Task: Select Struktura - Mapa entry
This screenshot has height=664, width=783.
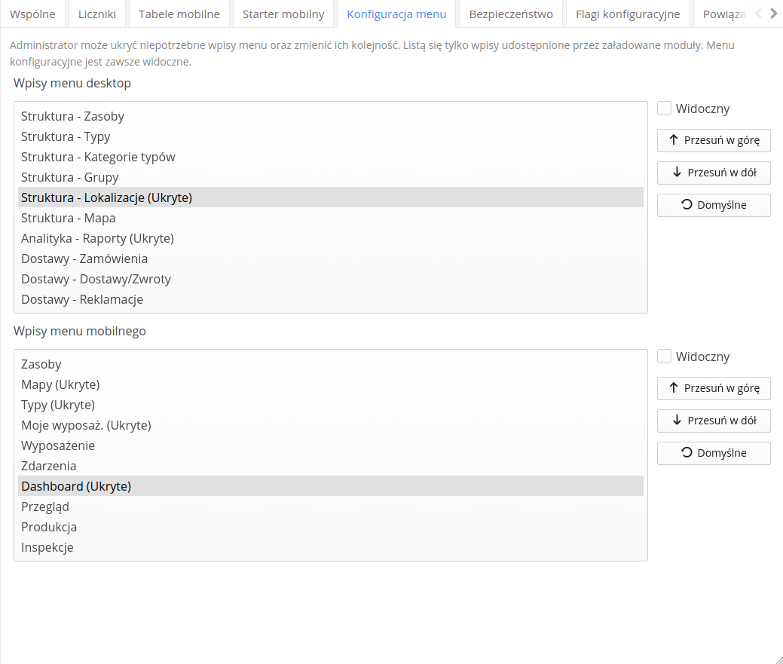Action: pyautogui.click(x=331, y=218)
